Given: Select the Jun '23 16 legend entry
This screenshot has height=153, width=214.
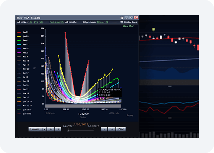Looking at the screenshot, I should click(24, 110).
